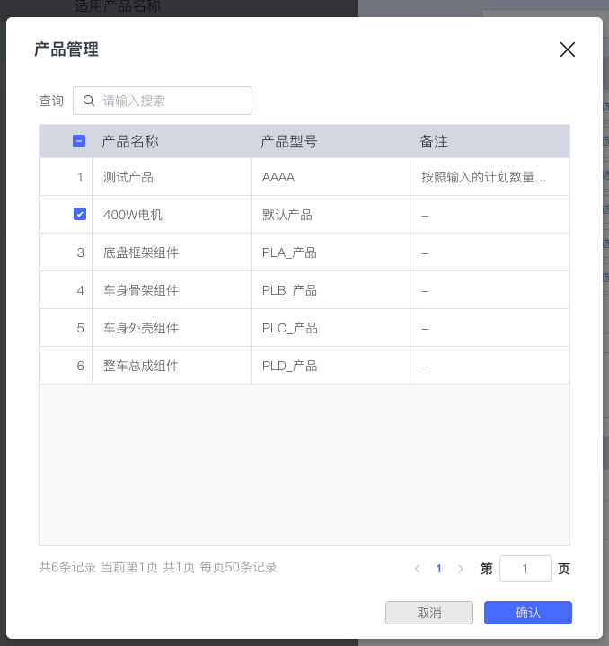Click the 备注 column header
This screenshot has width=609, height=646.
pyautogui.click(x=434, y=141)
